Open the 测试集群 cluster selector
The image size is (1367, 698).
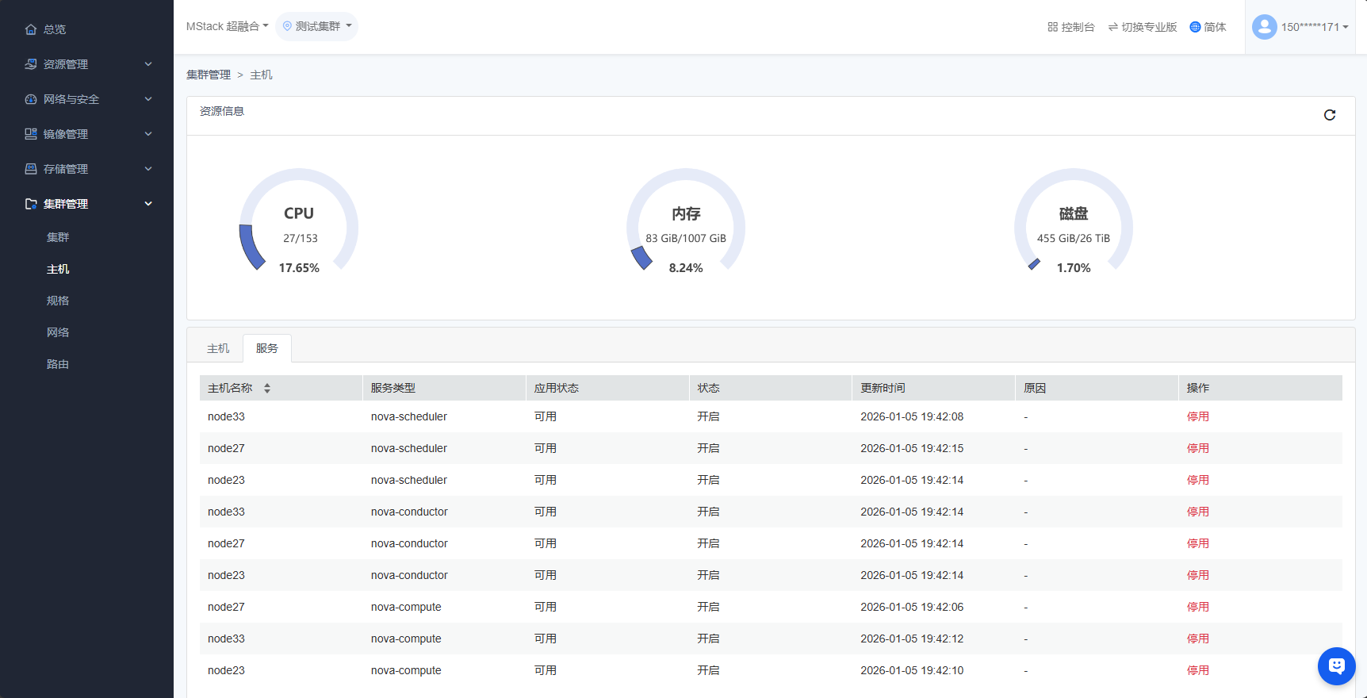click(317, 26)
